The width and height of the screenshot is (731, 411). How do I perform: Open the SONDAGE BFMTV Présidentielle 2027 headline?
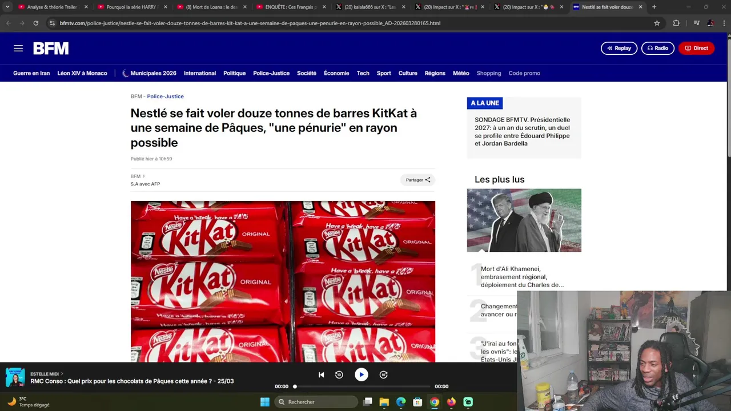point(522,131)
